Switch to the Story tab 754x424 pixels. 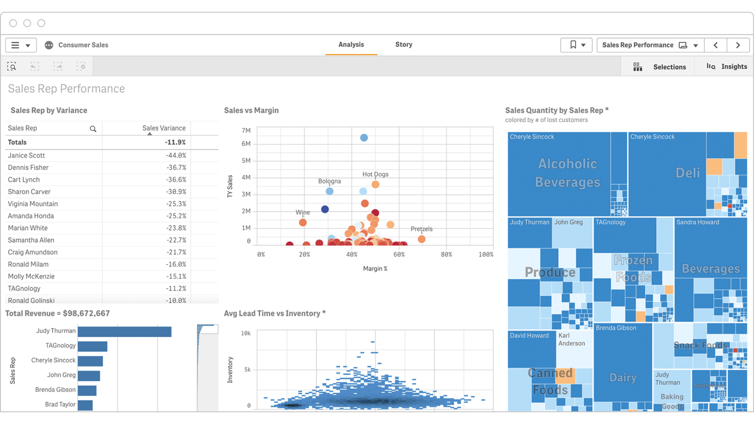point(403,45)
